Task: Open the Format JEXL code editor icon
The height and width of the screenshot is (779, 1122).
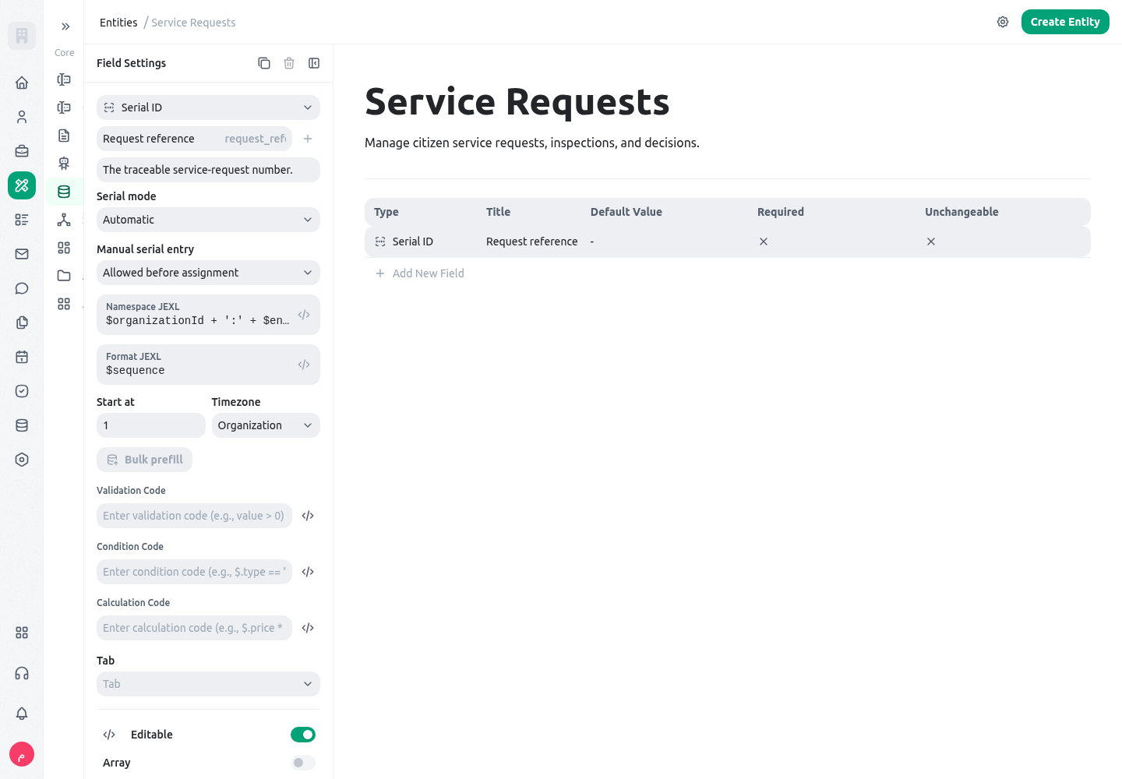Action: (x=304, y=365)
